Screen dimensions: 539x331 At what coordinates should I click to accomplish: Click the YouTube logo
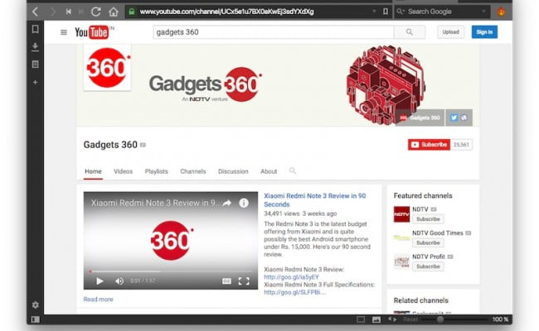pos(92,32)
